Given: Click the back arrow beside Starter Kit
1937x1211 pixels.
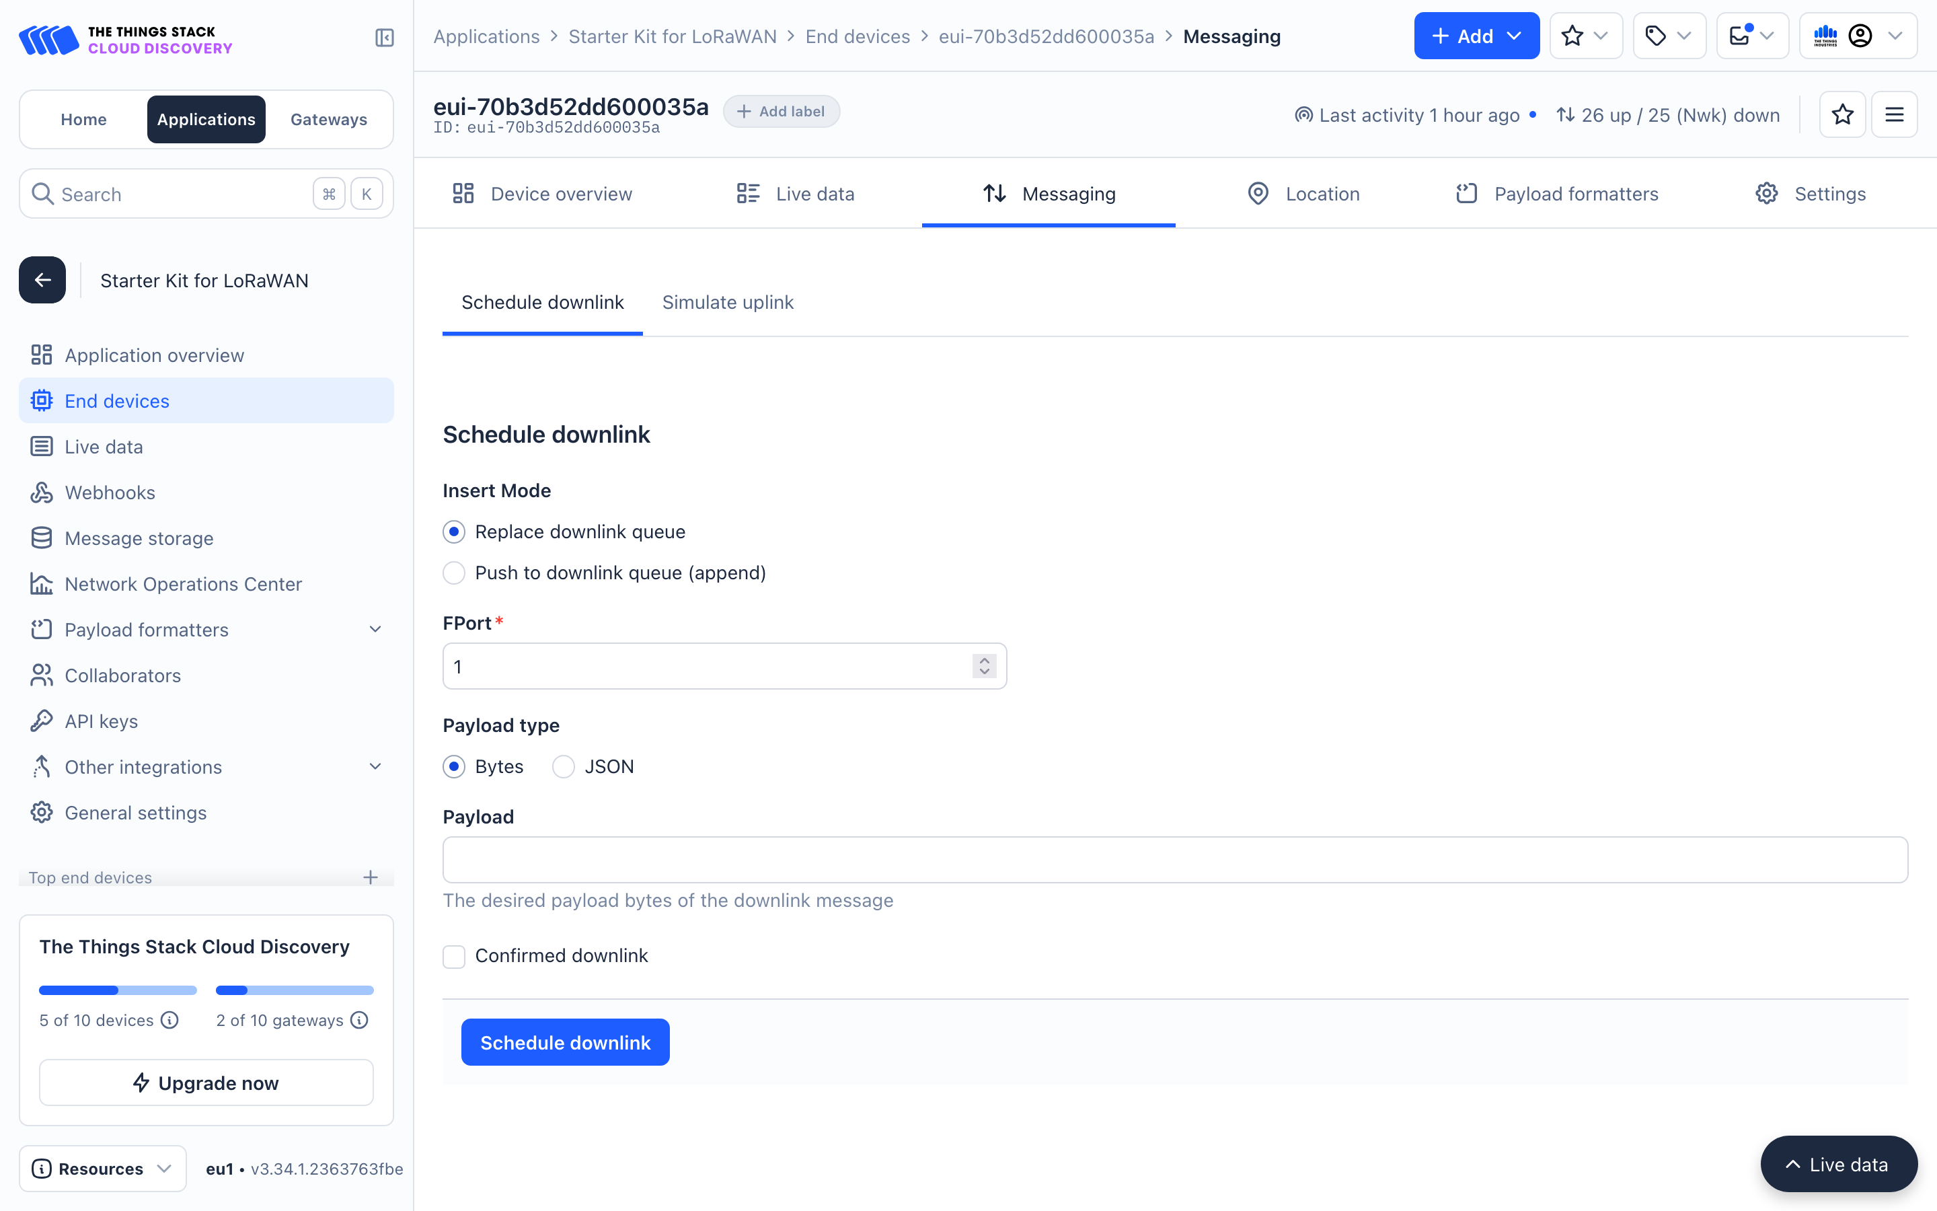Looking at the screenshot, I should [42, 281].
